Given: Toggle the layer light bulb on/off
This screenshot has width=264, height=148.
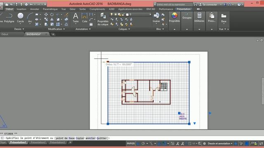Looking at the screenshot, I should click(111, 15).
